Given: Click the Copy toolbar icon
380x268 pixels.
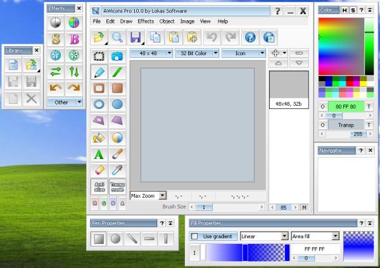Looking at the screenshot, I should click(155, 37).
